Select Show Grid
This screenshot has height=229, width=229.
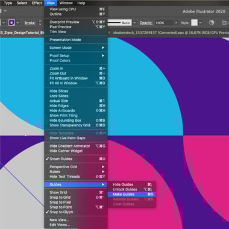point(76,192)
